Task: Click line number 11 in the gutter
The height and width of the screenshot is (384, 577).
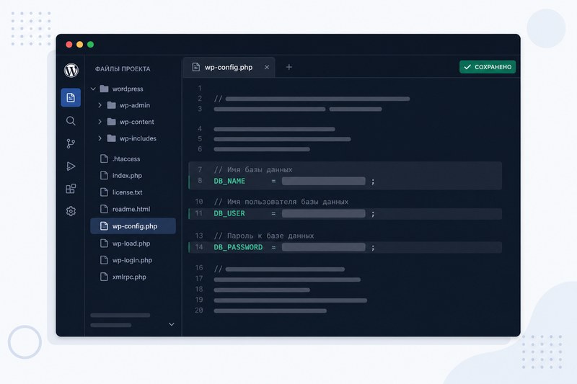Action: tap(199, 213)
